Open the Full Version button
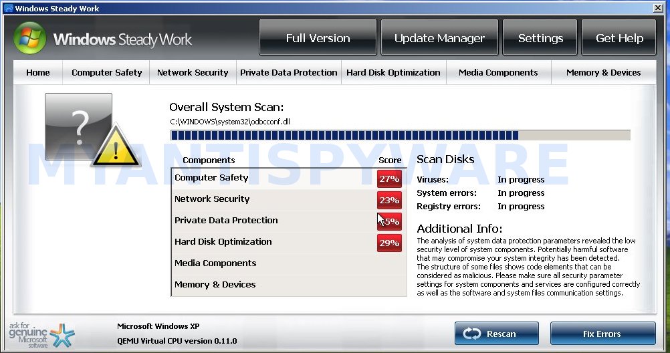 [x=318, y=37]
